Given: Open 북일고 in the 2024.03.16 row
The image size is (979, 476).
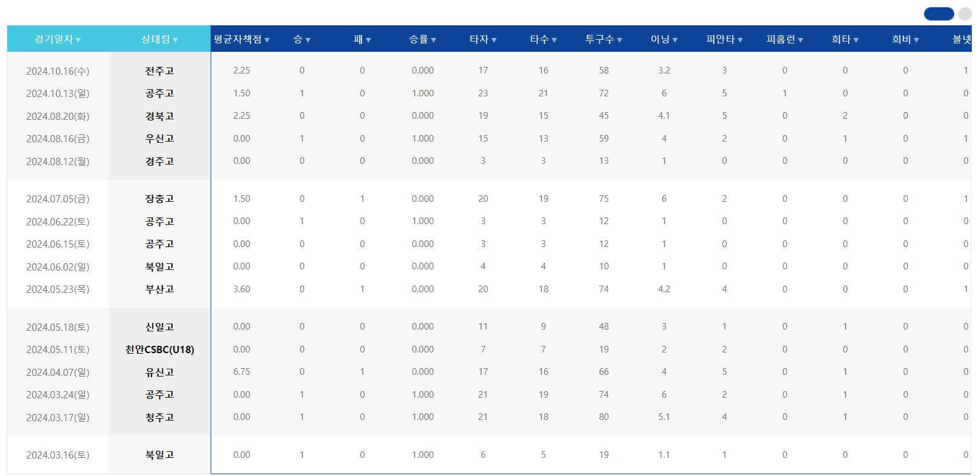Looking at the screenshot, I should pos(160,455).
